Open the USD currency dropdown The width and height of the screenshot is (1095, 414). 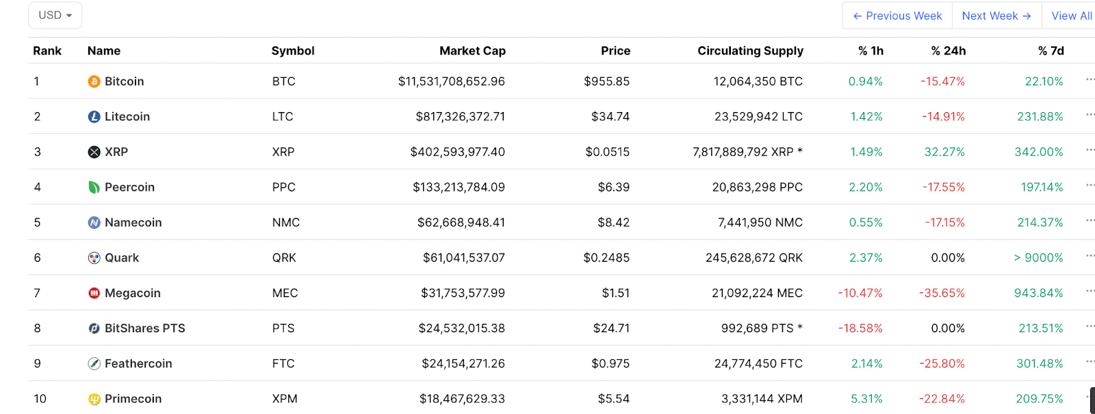55,15
